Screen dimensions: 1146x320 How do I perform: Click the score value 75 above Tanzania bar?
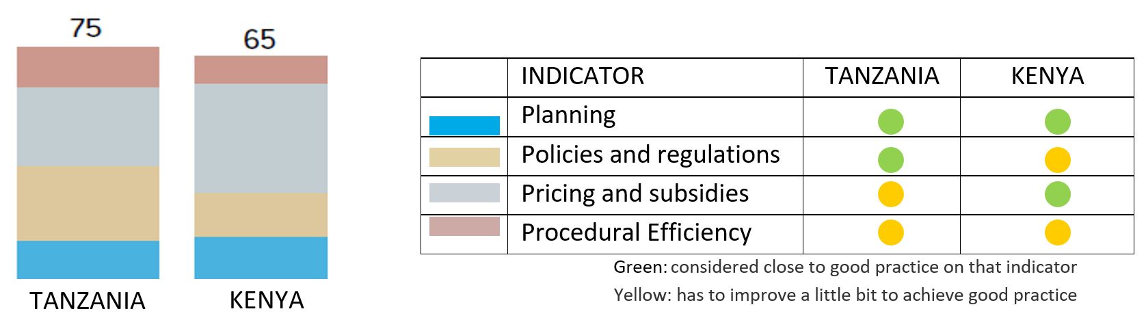[x=85, y=28]
